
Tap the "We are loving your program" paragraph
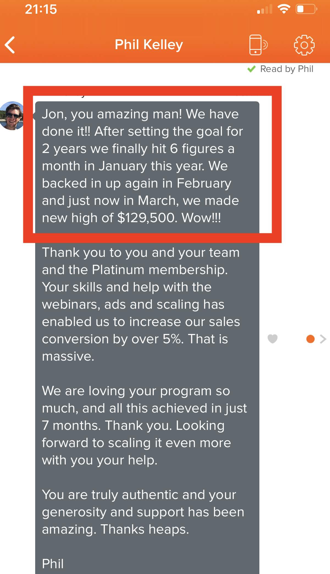tap(145, 425)
